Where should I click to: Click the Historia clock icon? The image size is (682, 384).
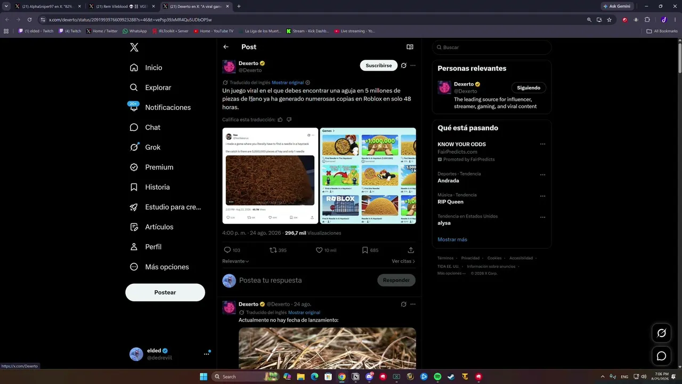(134, 187)
